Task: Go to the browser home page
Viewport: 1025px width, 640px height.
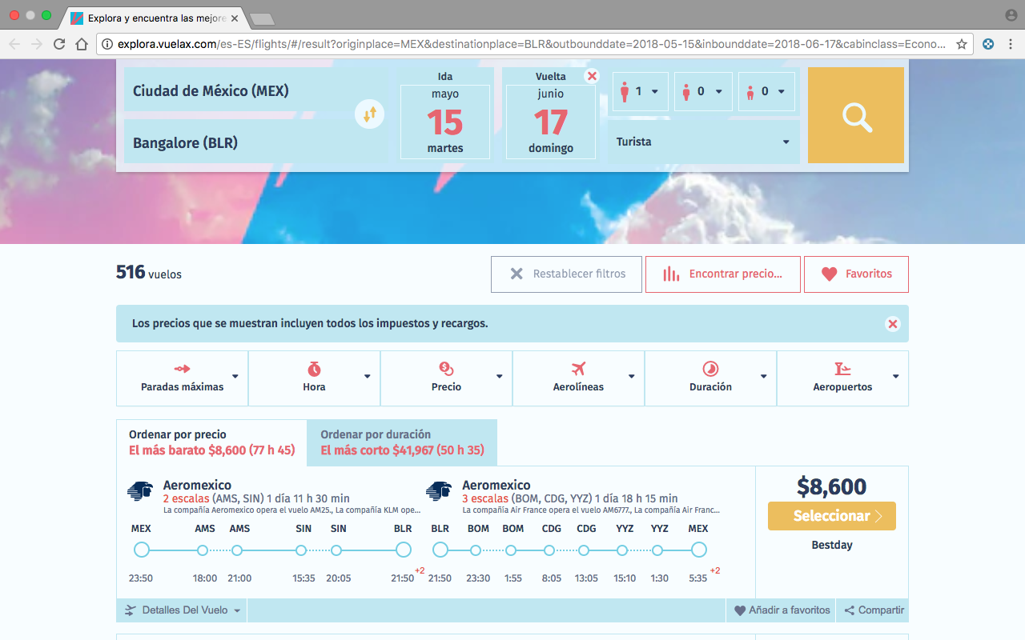Action: (82, 45)
